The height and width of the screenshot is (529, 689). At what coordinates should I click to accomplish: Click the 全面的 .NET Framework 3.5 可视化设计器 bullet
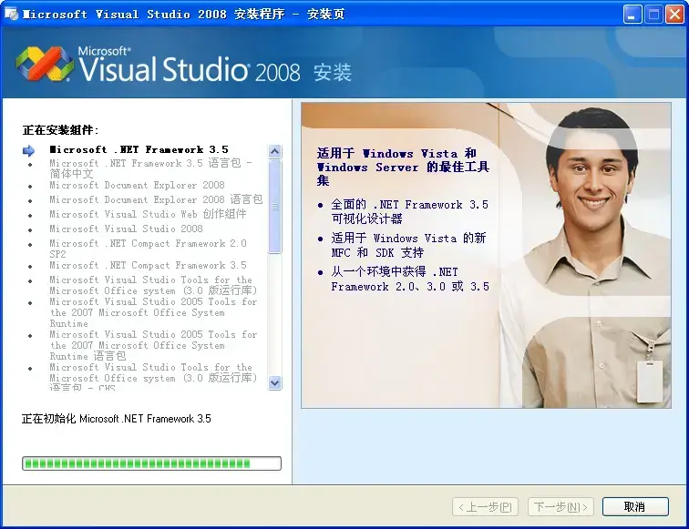pos(409,211)
